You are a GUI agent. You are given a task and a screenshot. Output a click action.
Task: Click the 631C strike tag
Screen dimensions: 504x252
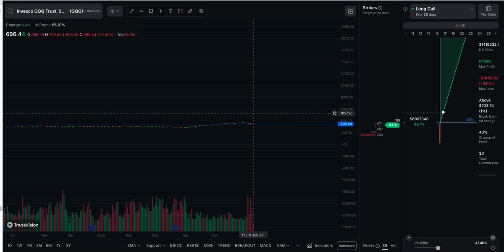(392, 125)
